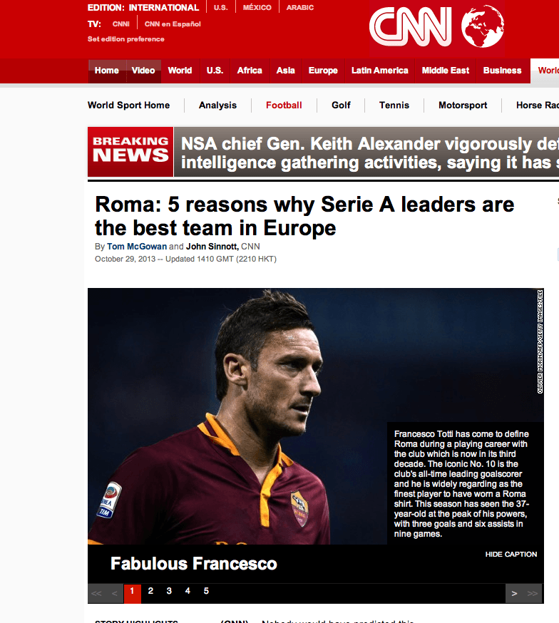Open author Tom McGowan's profile link

tap(137, 247)
